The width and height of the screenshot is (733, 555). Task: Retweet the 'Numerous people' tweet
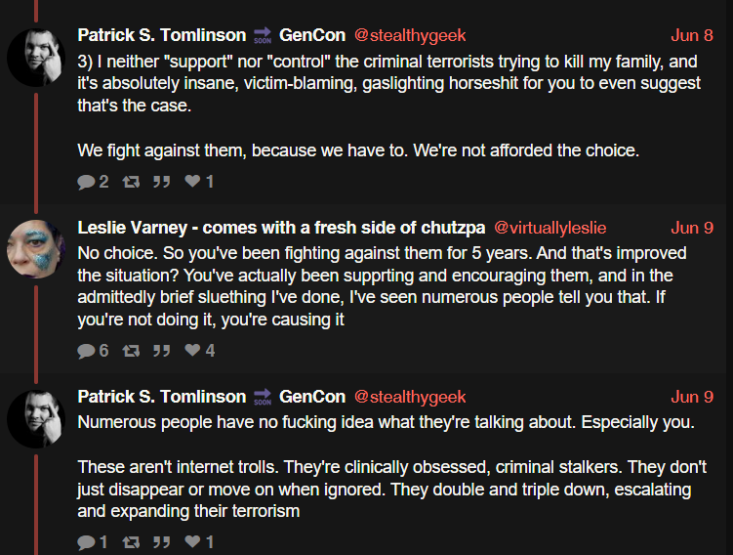point(131,542)
